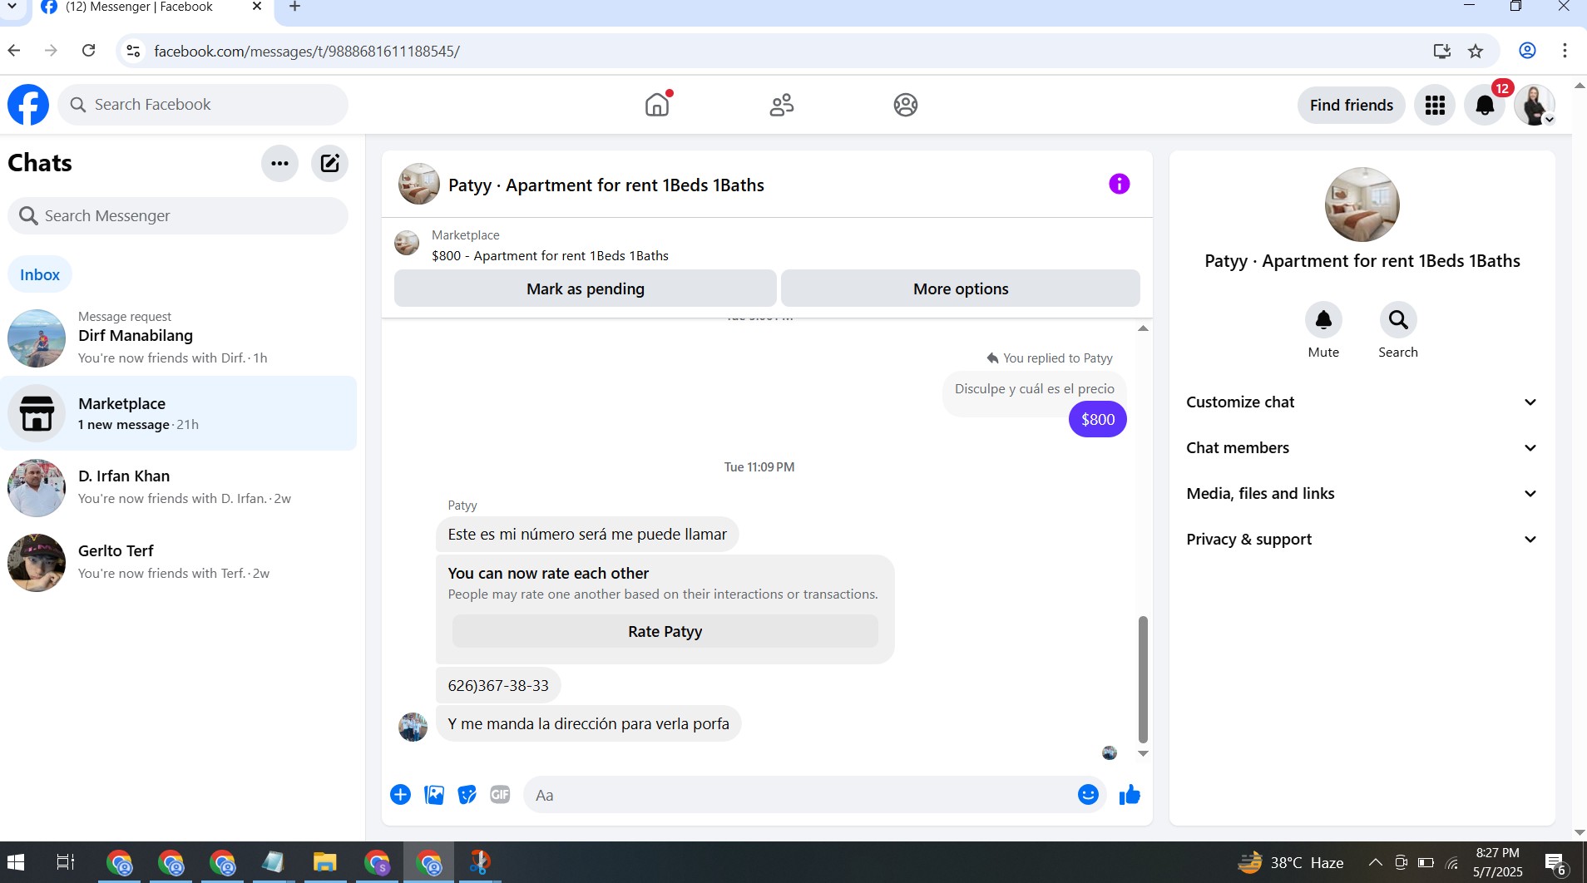Expand Chat members section
The image size is (1587, 883).
[1362, 448]
